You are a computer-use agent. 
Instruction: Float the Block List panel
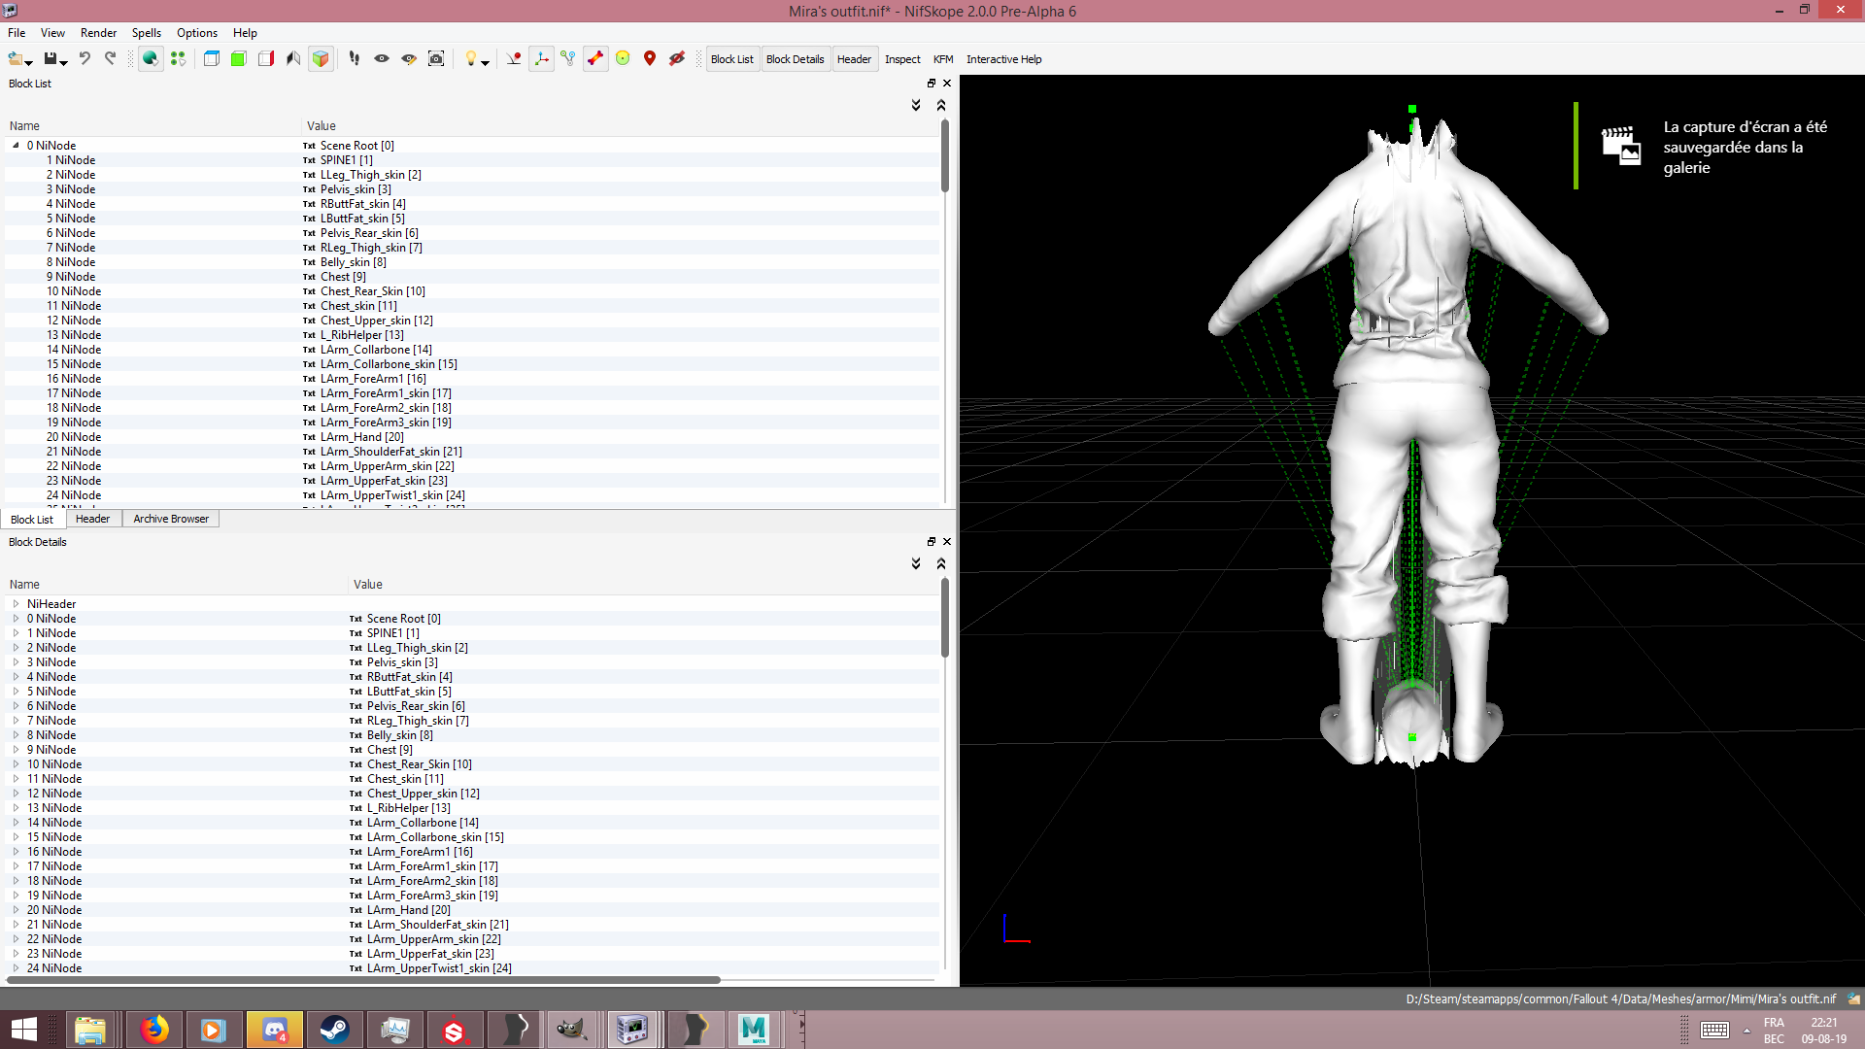point(932,84)
